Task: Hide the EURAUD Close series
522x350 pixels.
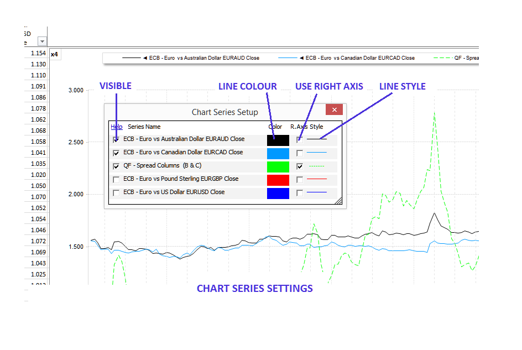Action: pyautogui.click(x=116, y=140)
